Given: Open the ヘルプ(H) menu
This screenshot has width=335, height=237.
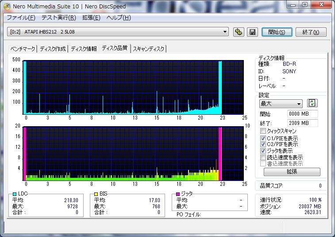Looking at the screenshot, I should [119, 18].
